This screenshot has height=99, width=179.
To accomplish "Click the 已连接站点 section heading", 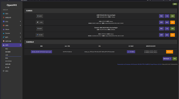I will coord(30,42).
